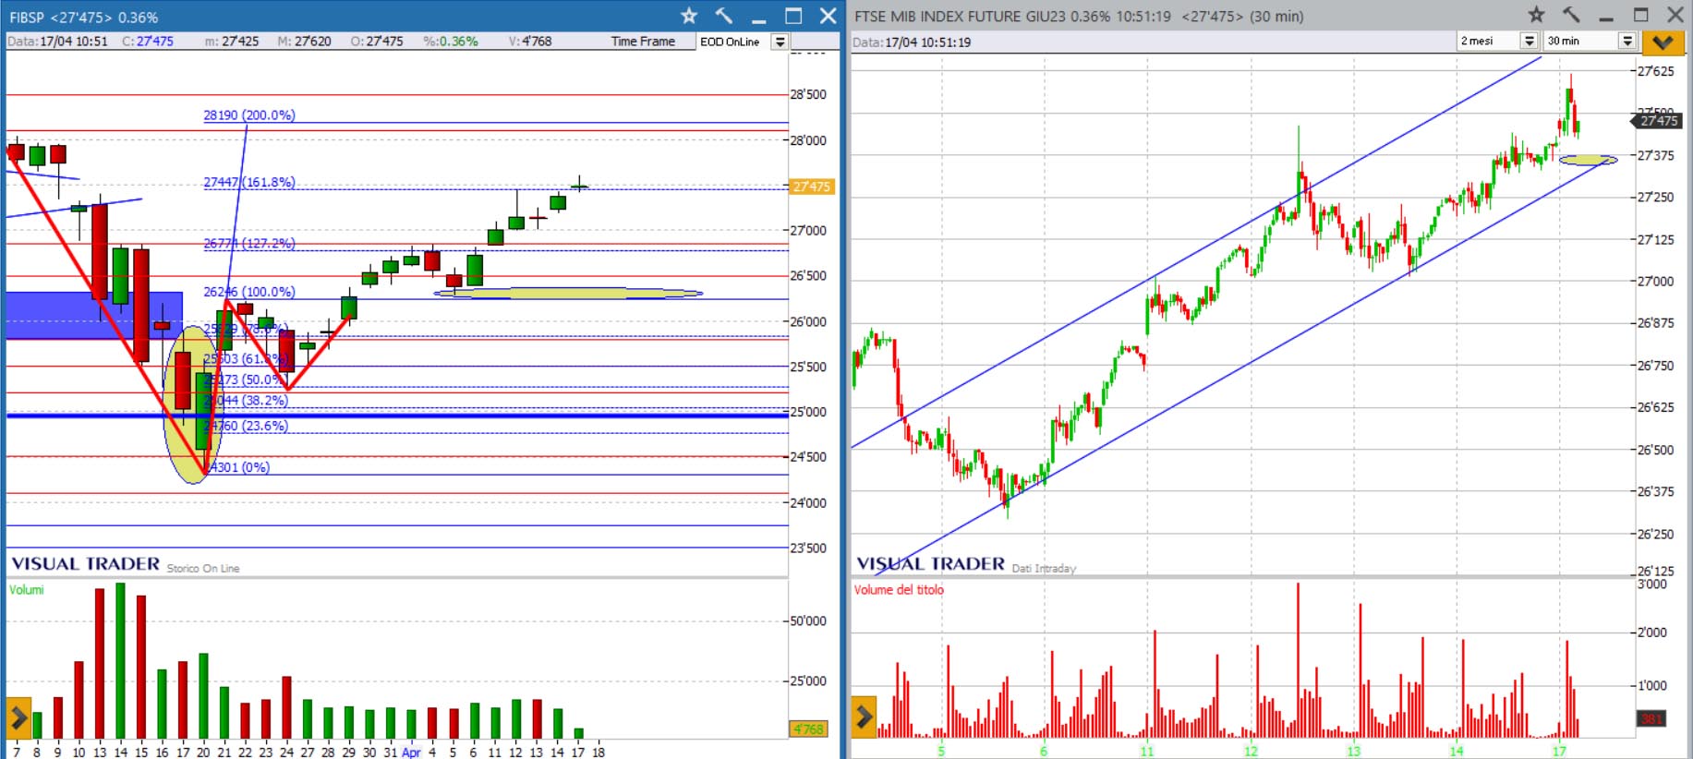Expand the 2 mesi period dropdown
This screenshot has height=759, width=1693.
coord(1529,41)
